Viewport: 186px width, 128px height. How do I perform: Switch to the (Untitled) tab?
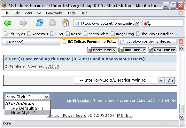point(31,42)
